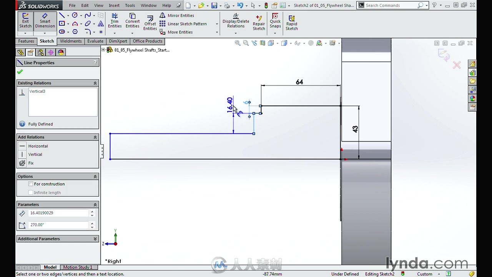Select the Corner Rectangle tool
492x277 pixels.
point(61,23)
